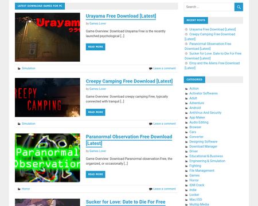Viewport: 258px width, 206px height.
Task: Click the comment bubble icon under Urayama post
Action: tap(151, 69)
